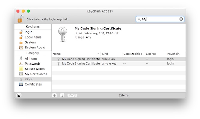This screenshot has height=119, width=200.
Task: Toggle the preview pane icon at bottom left
Action: pyautogui.click(x=19, y=95)
